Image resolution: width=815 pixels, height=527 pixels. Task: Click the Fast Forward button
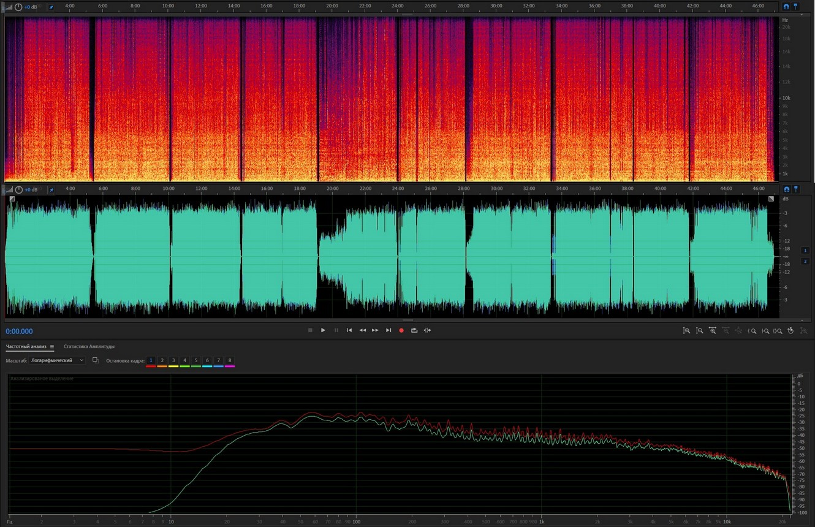(x=375, y=330)
